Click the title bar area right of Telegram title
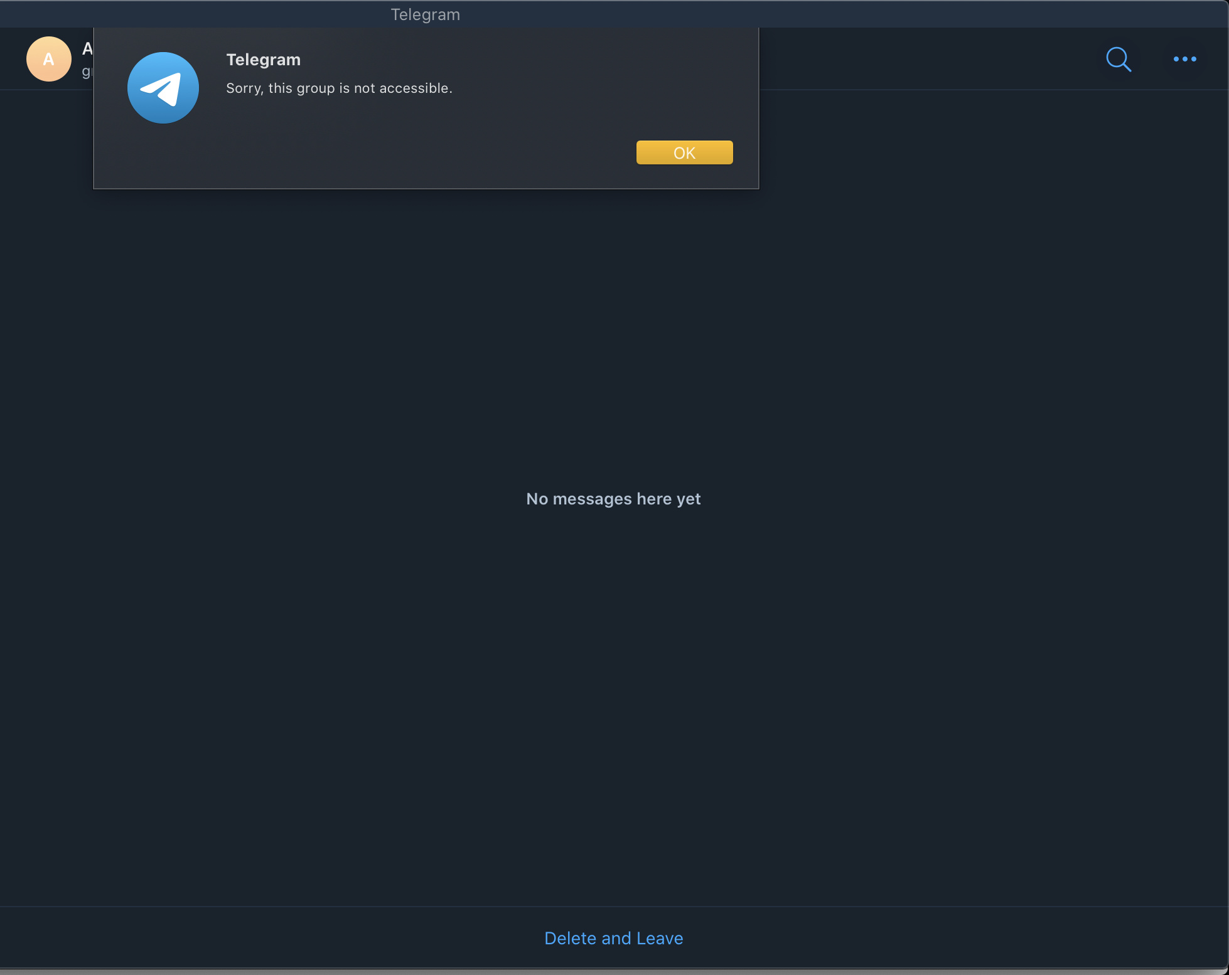The height and width of the screenshot is (975, 1229). pos(816,14)
